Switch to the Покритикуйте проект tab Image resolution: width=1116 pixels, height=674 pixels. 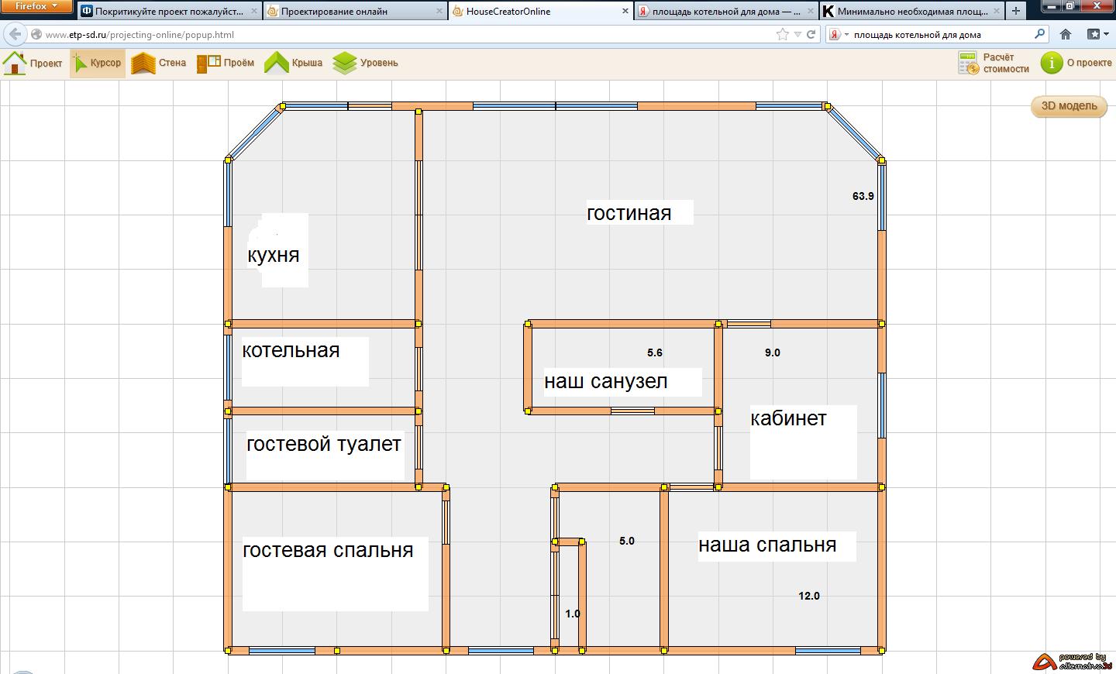pos(169,12)
